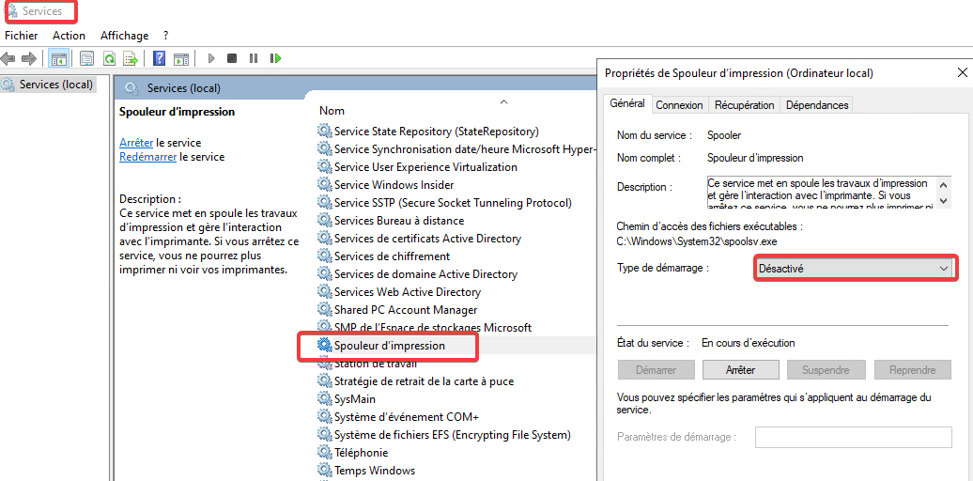Click the Paramètres de démarrage input field
Screen dimensions: 973x481
(853, 437)
